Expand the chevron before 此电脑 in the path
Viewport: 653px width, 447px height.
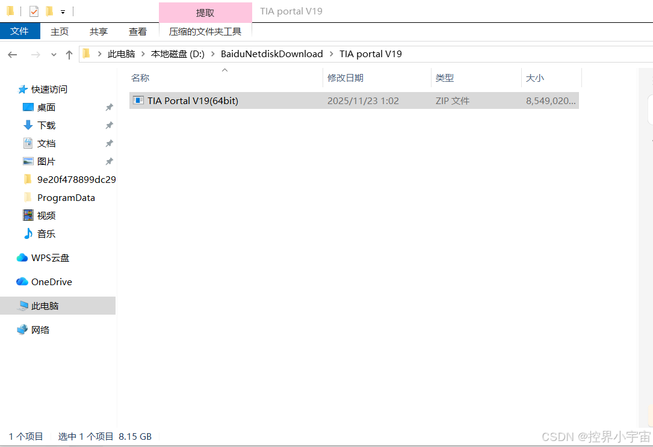tap(99, 54)
